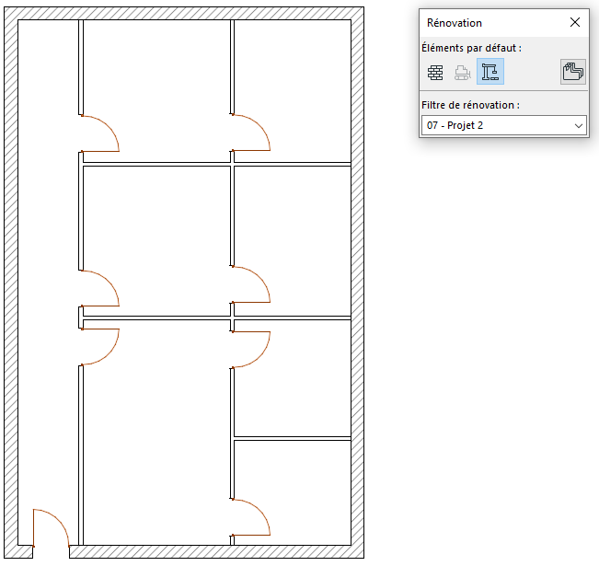Click the Filtre de rénovation label
This screenshot has width=599, height=566.
click(469, 105)
